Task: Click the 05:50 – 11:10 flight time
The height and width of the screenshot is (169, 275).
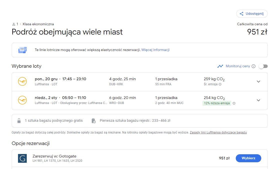Action: 74,98
